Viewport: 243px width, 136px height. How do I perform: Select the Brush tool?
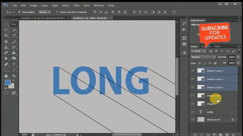(x=14, y=42)
